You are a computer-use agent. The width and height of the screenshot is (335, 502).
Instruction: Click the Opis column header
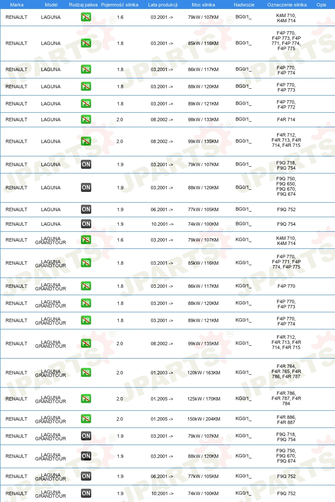321,5
